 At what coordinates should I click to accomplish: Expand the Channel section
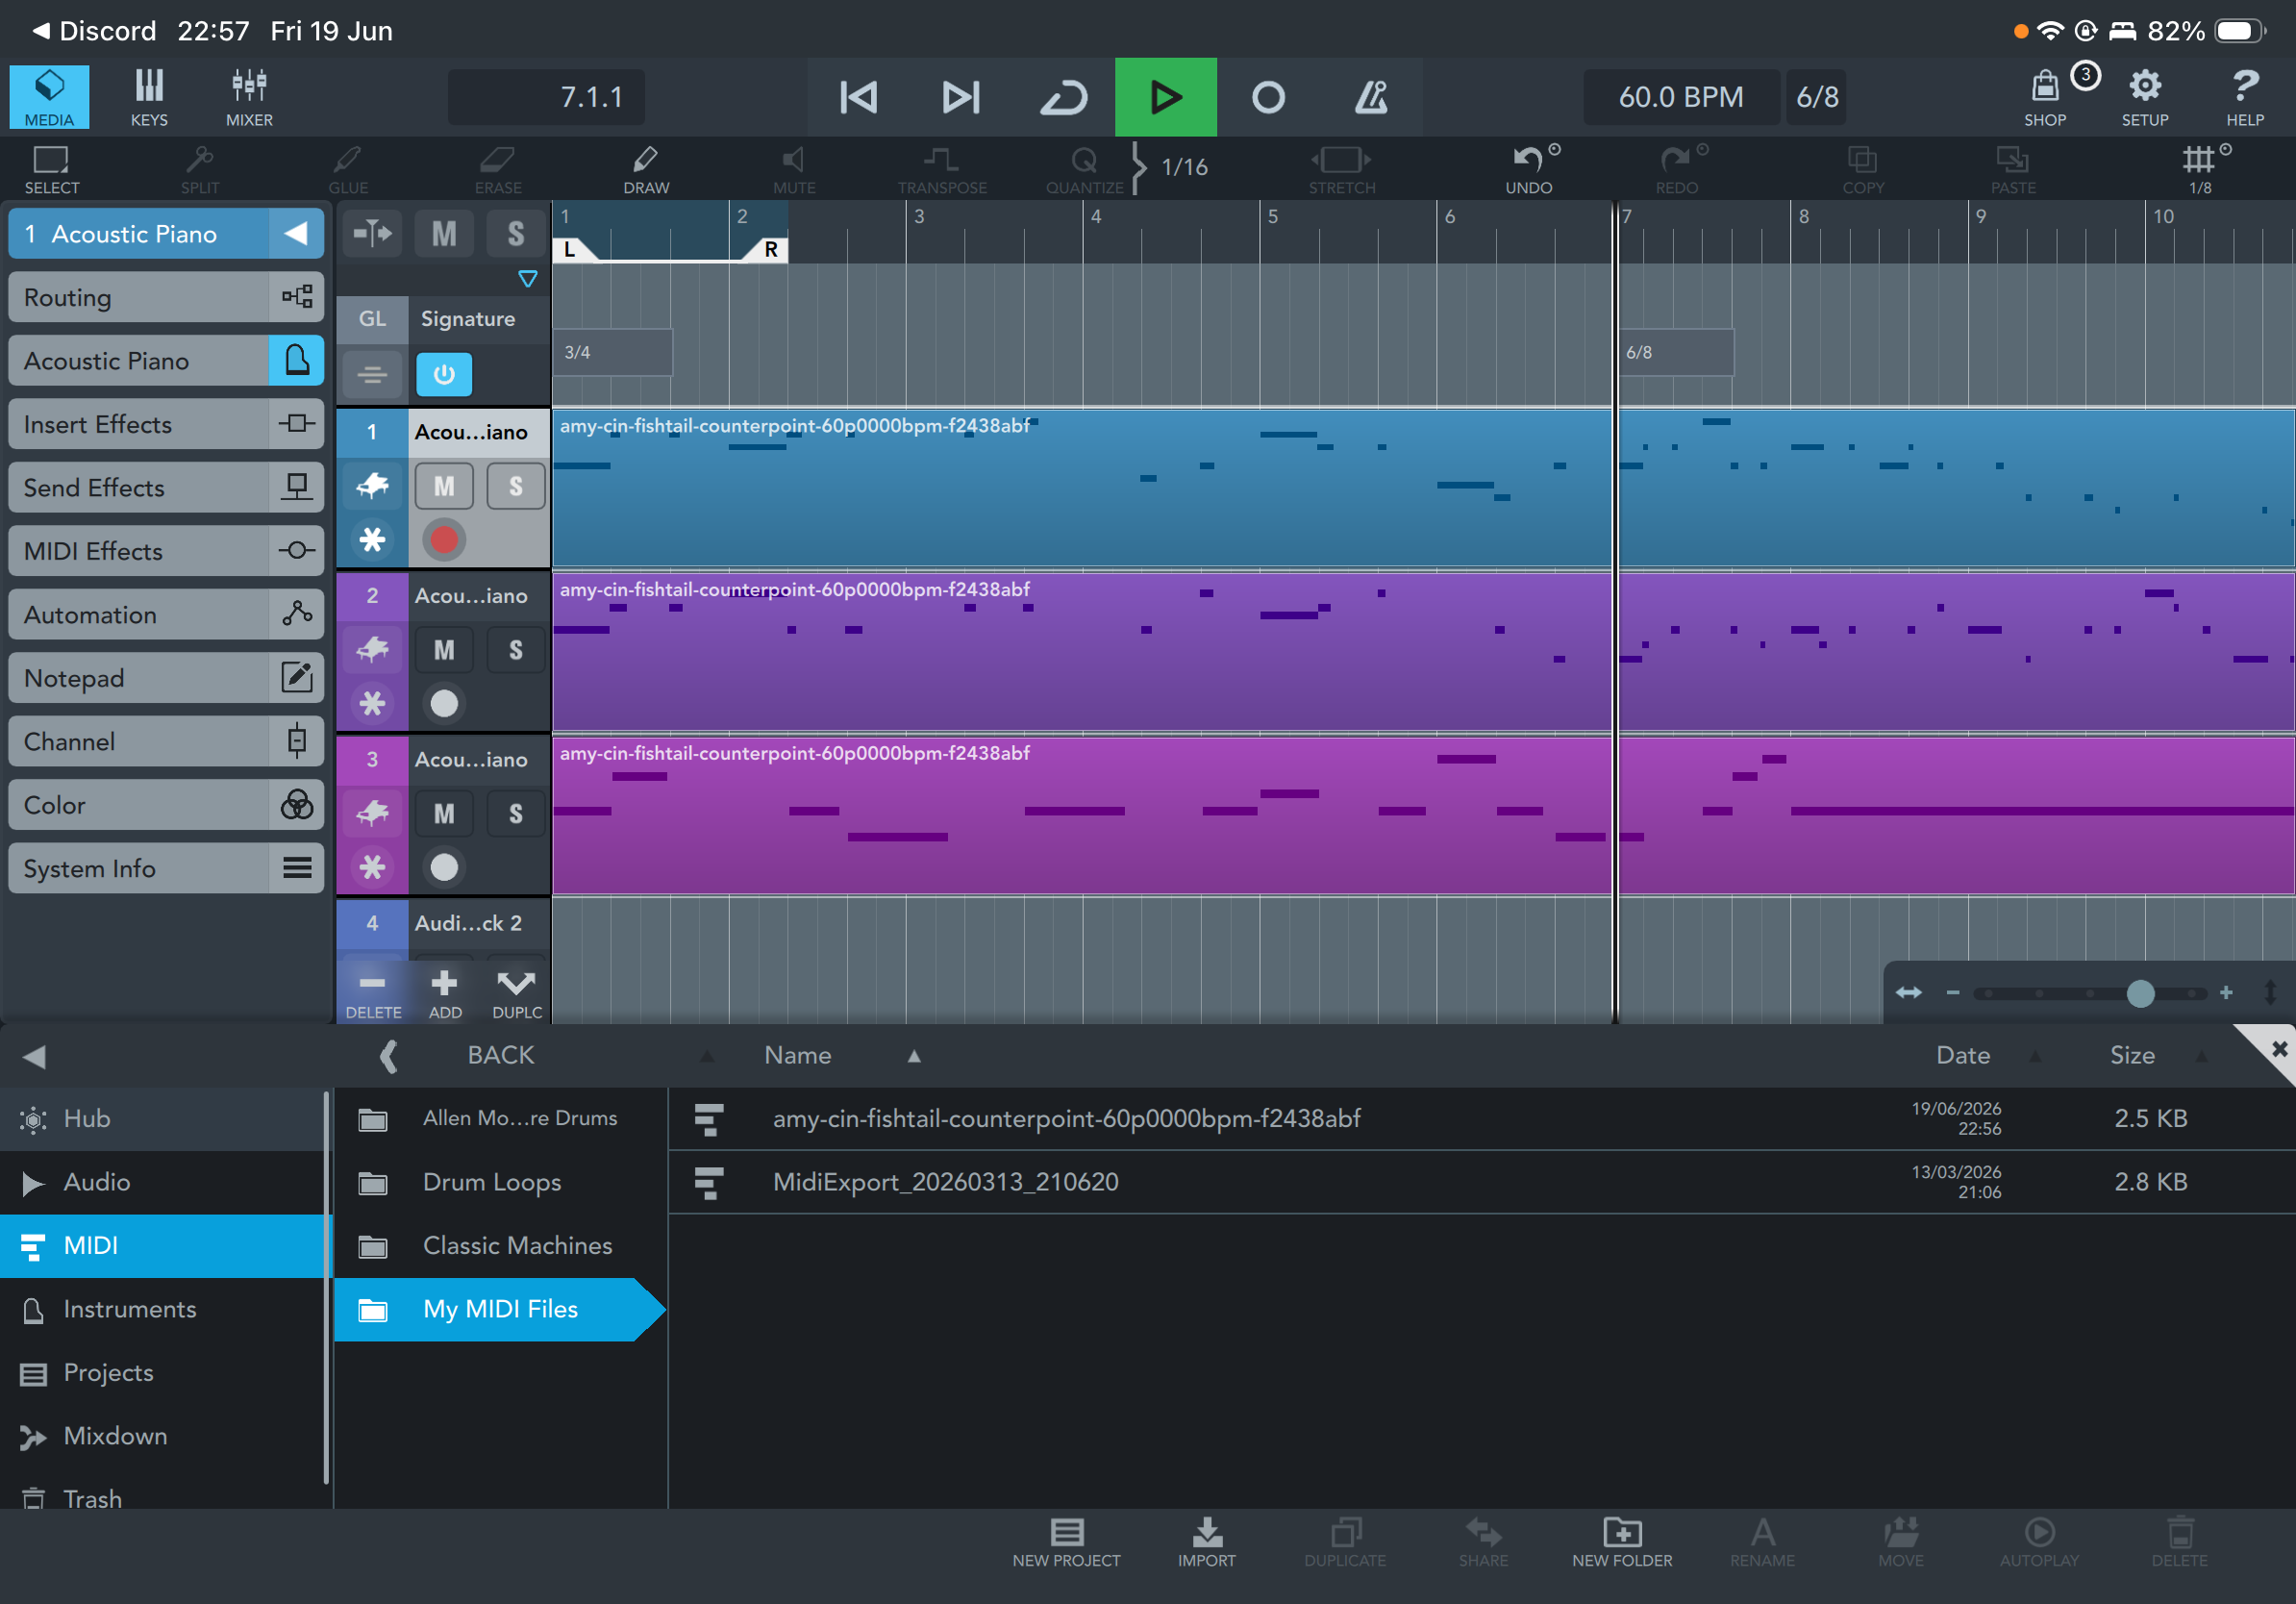pyautogui.click(x=166, y=741)
